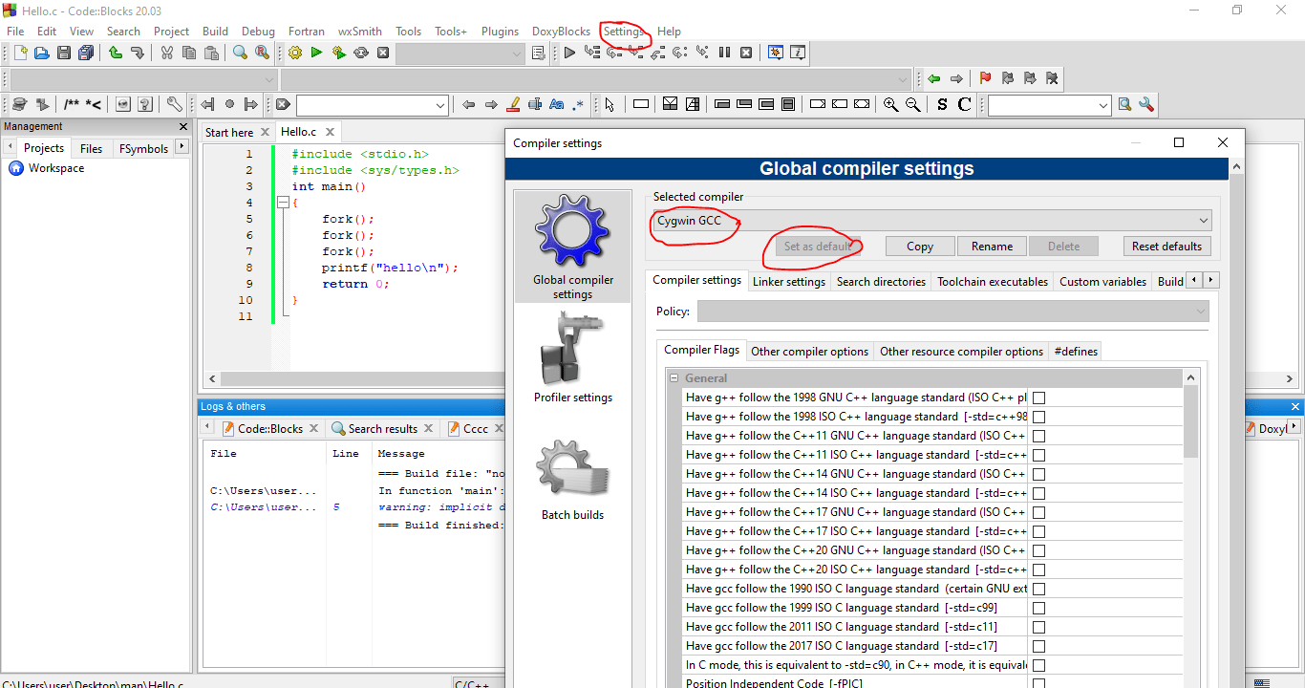Open Global compiler settings gear icon
This screenshot has height=688, width=1305.
pos(572,234)
